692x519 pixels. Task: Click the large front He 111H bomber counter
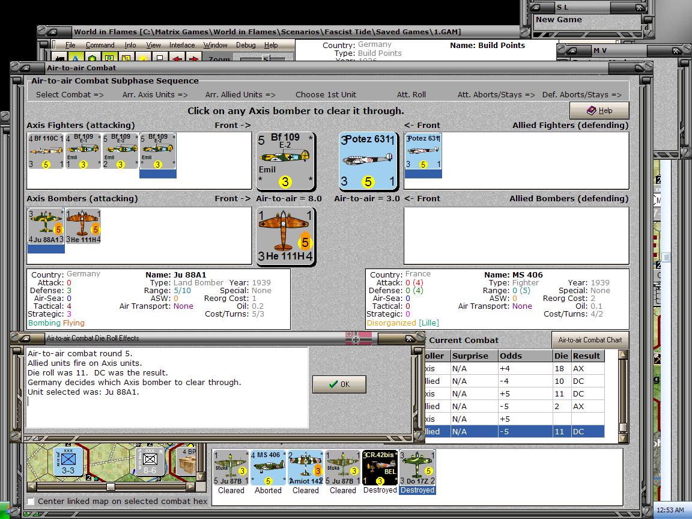285,236
